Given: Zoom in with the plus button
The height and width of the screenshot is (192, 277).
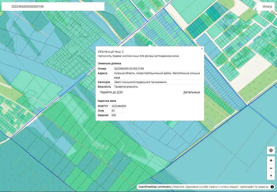Looking at the screenshot, I should 271,161.
